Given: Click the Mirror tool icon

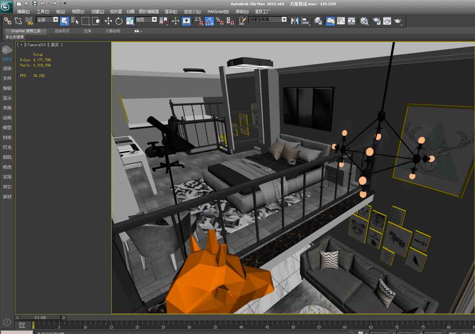Looking at the screenshot, I should point(295,21).
